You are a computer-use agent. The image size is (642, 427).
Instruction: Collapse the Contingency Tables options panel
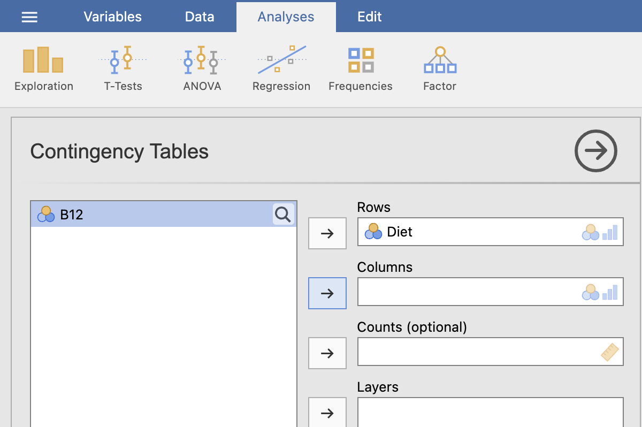595,151
